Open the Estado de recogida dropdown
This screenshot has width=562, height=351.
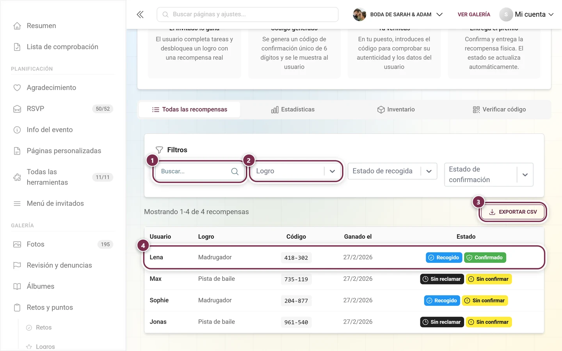[x=392, y=171]
